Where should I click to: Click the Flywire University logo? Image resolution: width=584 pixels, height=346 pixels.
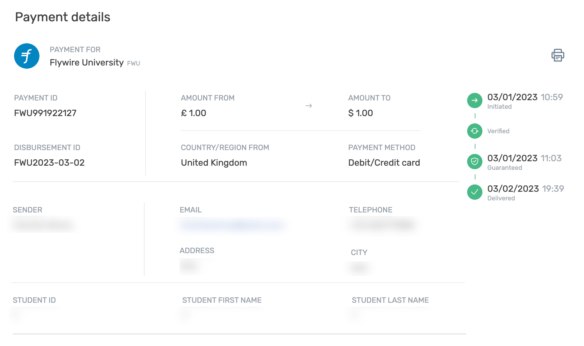click(27, 56)
